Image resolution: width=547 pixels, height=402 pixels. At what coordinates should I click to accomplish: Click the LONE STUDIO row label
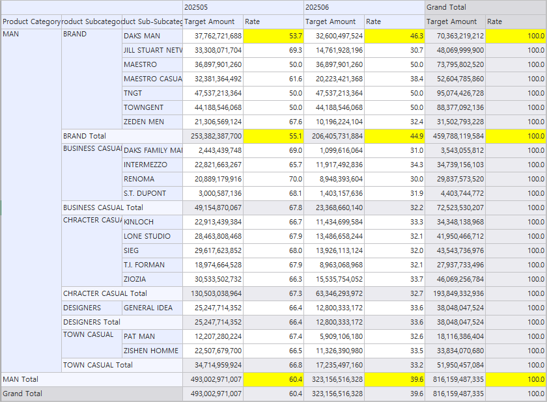coord(152,236)
